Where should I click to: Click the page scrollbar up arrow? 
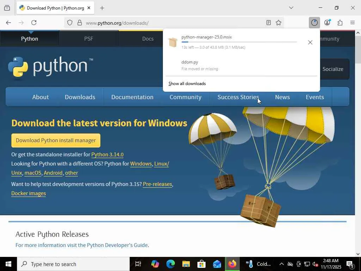coord(358,33)
